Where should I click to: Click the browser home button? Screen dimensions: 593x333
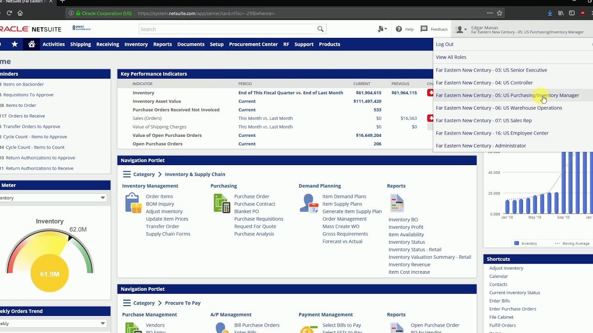(x=20, y=13)
